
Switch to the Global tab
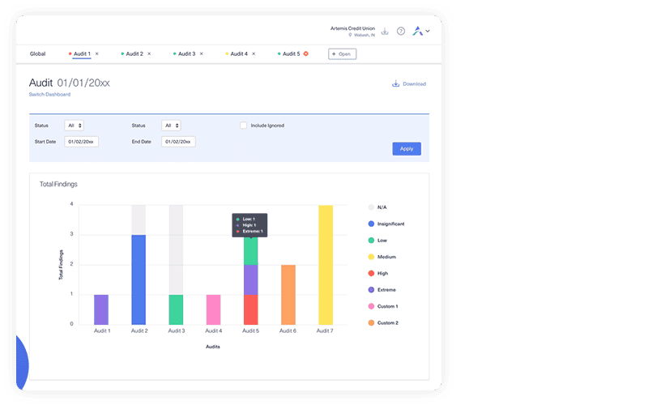point(37,53)
